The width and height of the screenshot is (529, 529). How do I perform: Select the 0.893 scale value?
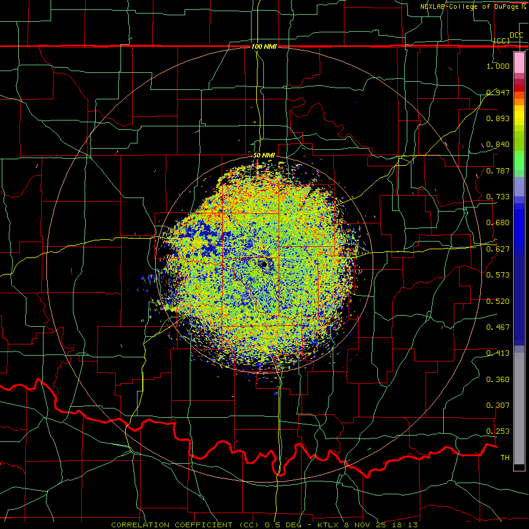tap(498, 118)
